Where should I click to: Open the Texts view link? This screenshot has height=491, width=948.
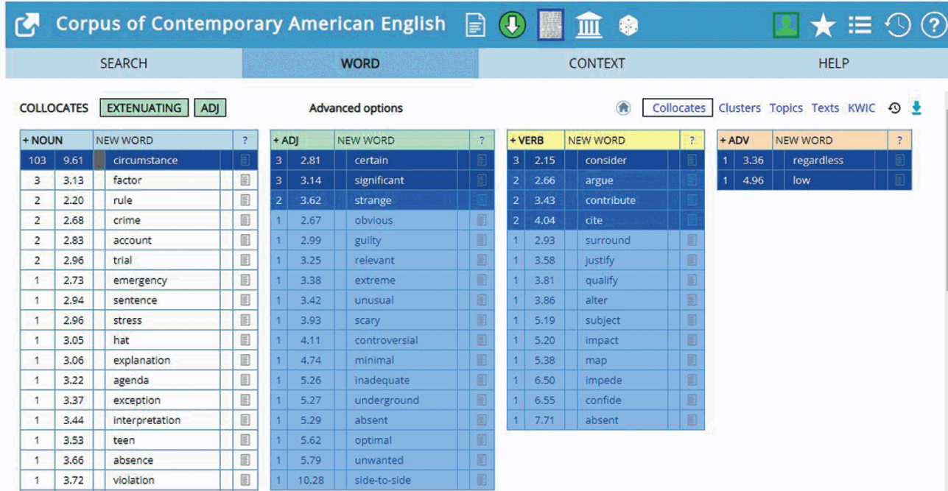coord(825,108)
